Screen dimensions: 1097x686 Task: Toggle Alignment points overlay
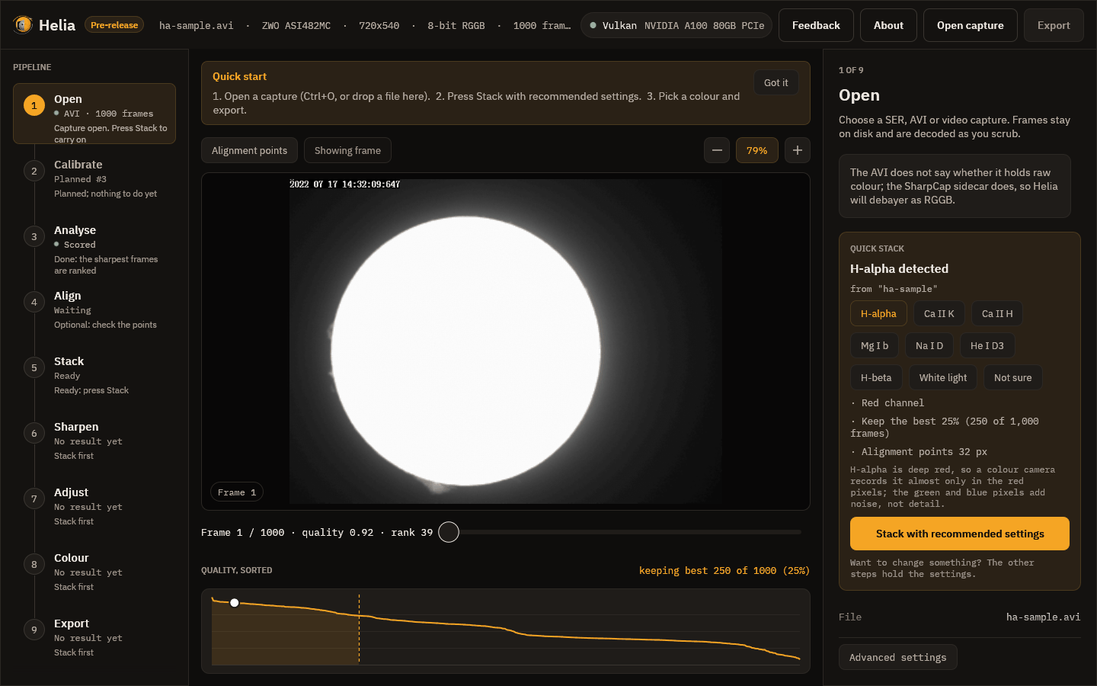pyautogui.click(x=250, y=150)
